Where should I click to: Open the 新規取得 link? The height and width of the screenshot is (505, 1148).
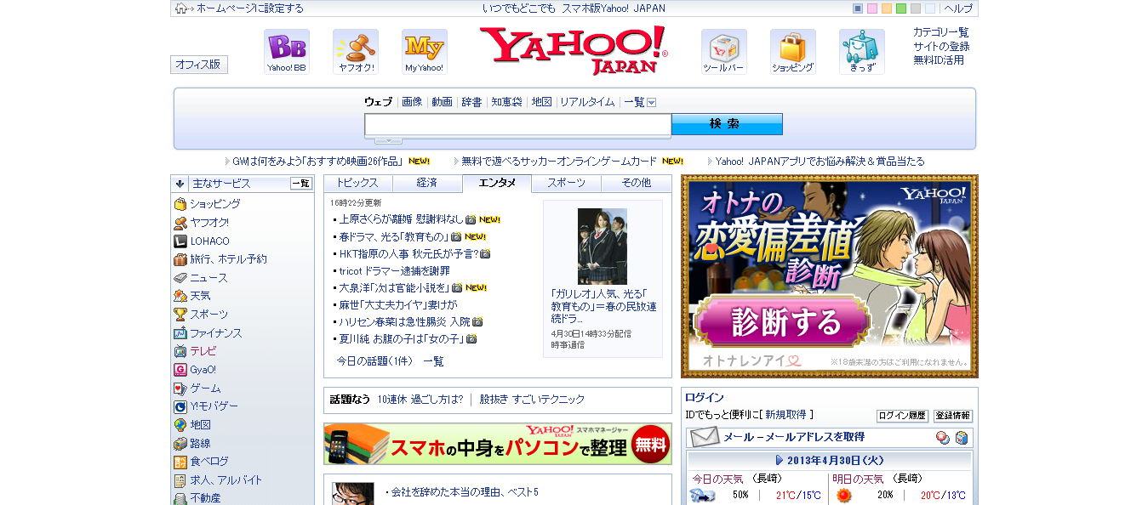point(785,415)
